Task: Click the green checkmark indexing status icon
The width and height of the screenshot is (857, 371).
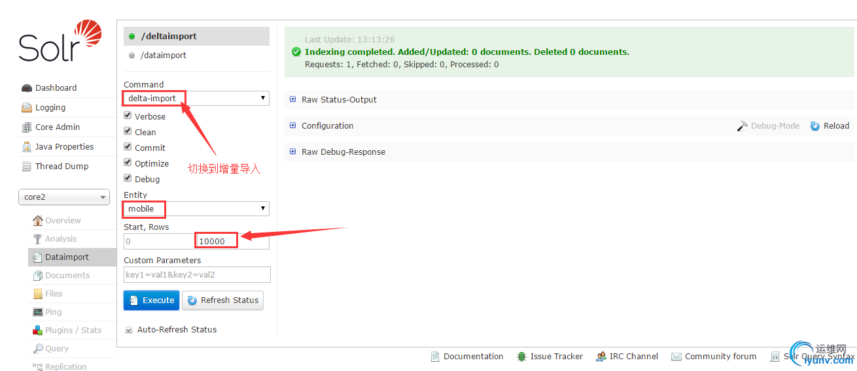Action: (x=296, y=52)
